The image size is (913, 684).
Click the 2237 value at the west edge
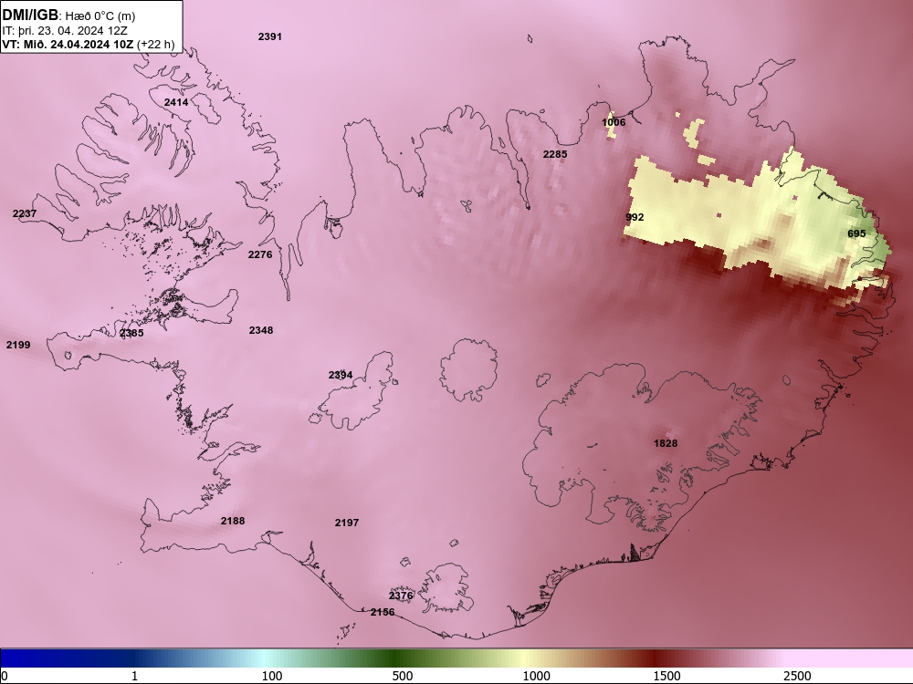pos(25,213)
